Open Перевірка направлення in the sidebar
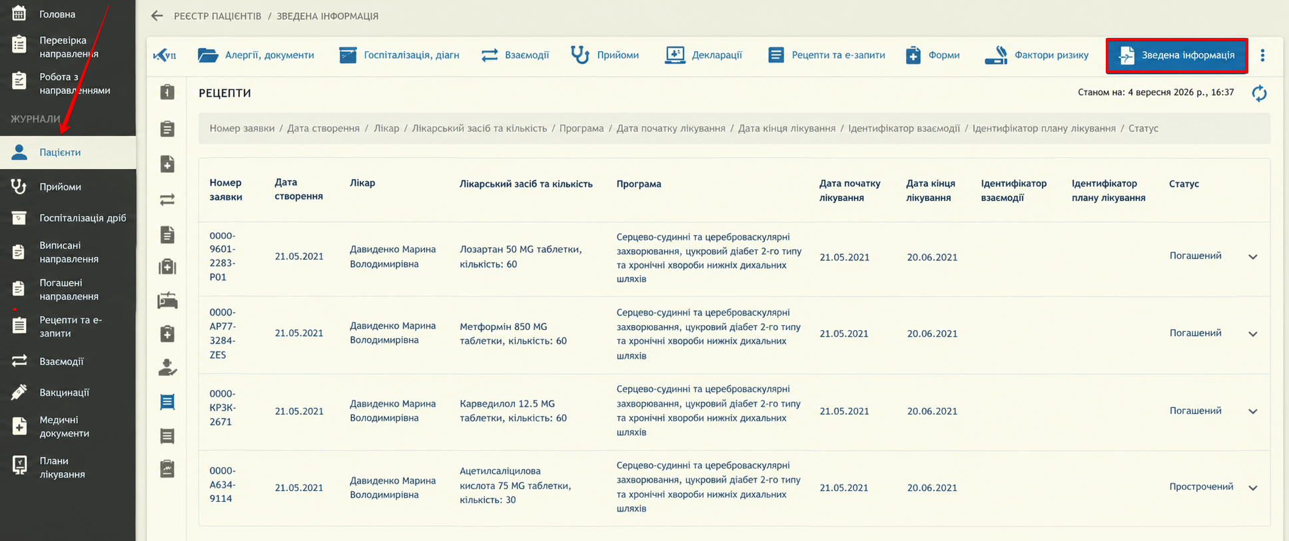Image resolution: width=1289 pixels, height=541 pixels. [68, 47]
